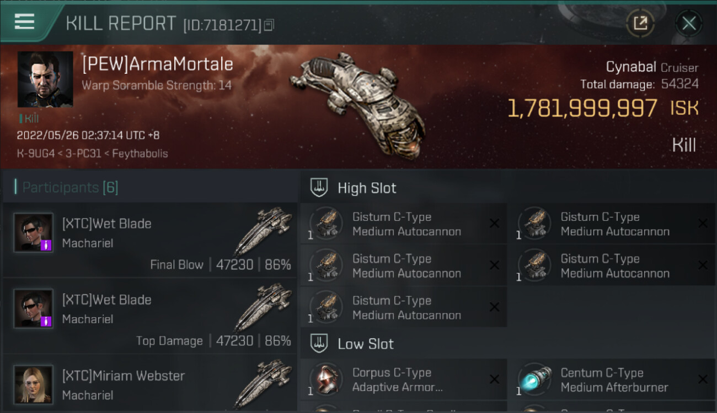Viewport: 717px width, 413px height.
Task: Close the kill report window
Action: [x=688, y=23]
